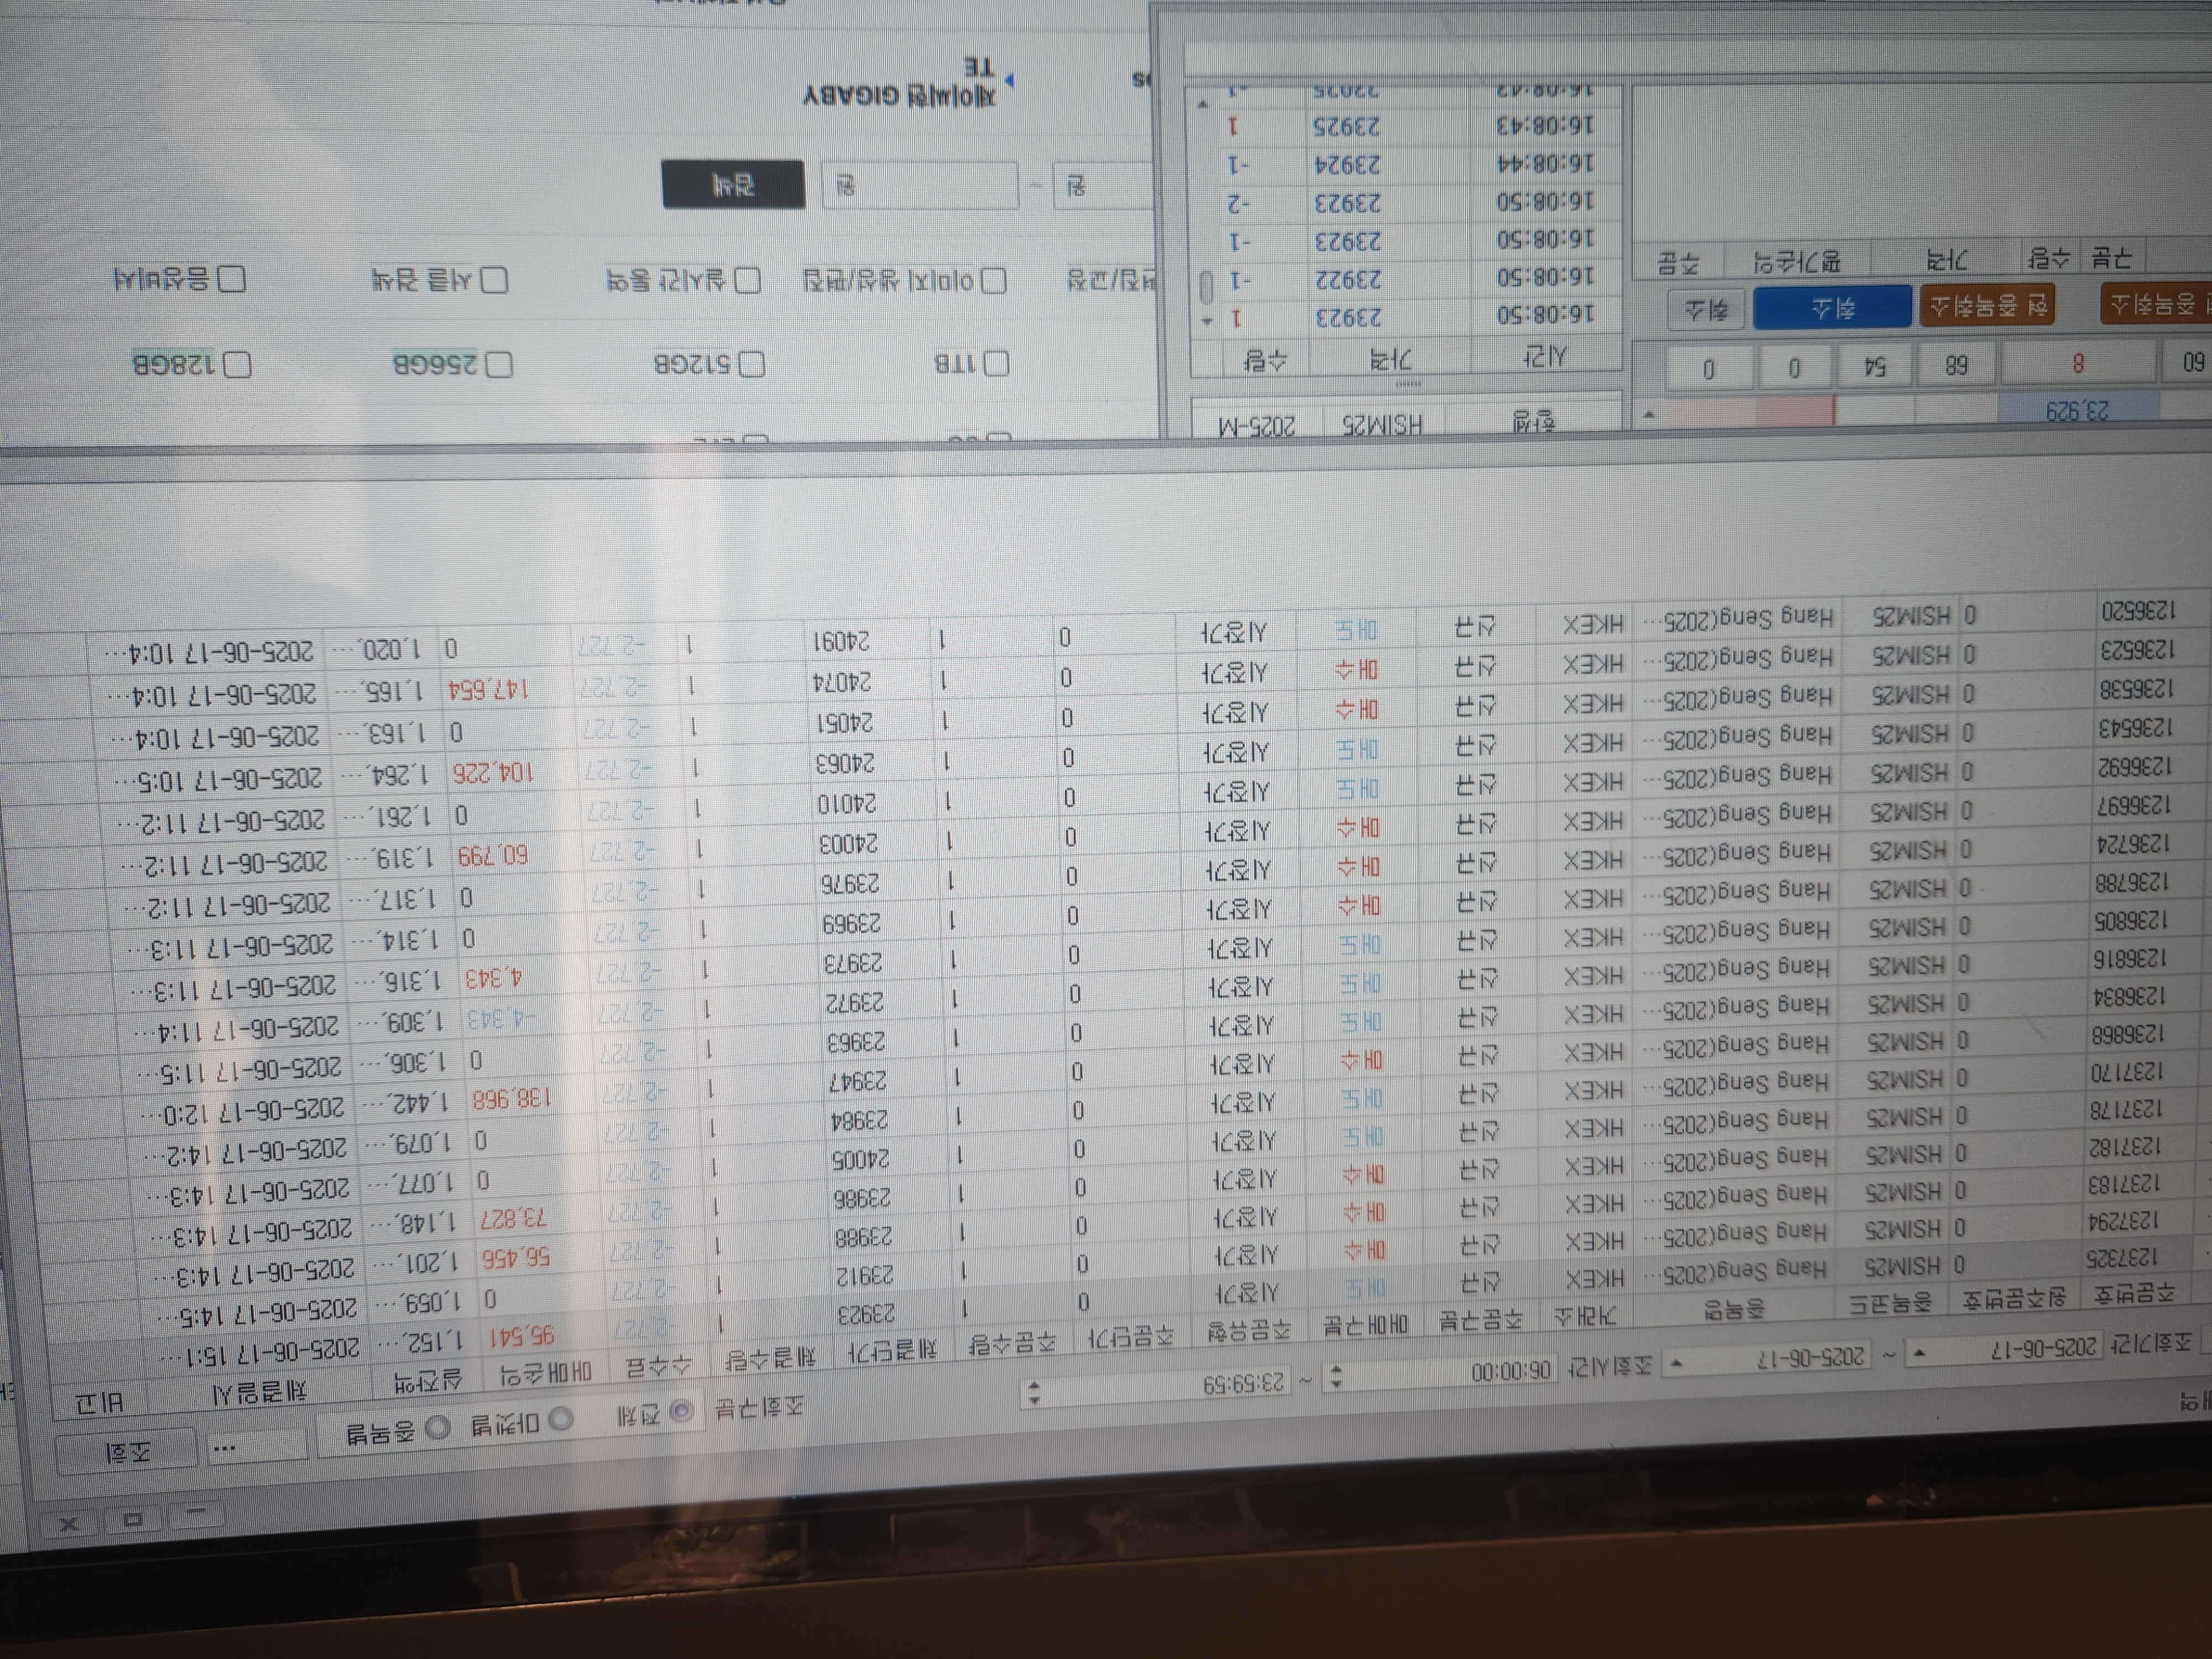Image resolution: width=2212 pixels, height=1659 pixels.
Task: Click the gray 취소 button in the order panel
Action: pos(1706,309)
